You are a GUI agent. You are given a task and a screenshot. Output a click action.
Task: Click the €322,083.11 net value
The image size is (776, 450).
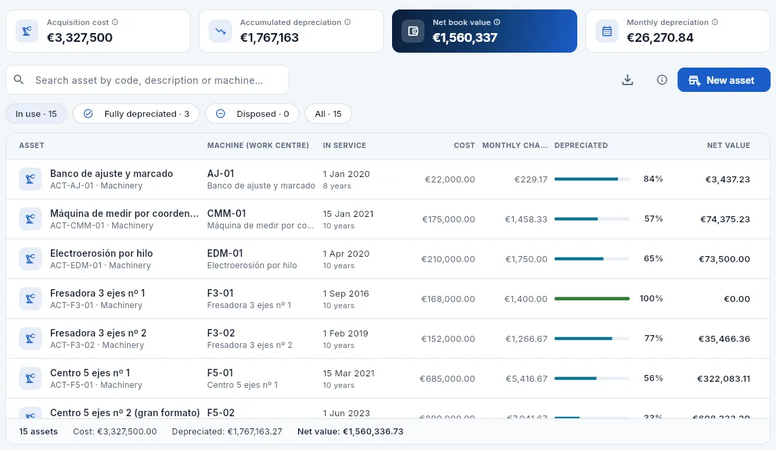723,379
